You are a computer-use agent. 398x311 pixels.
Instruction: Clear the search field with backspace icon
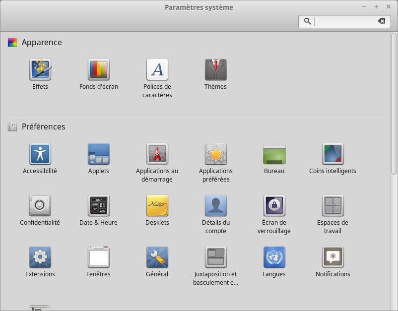381,21
